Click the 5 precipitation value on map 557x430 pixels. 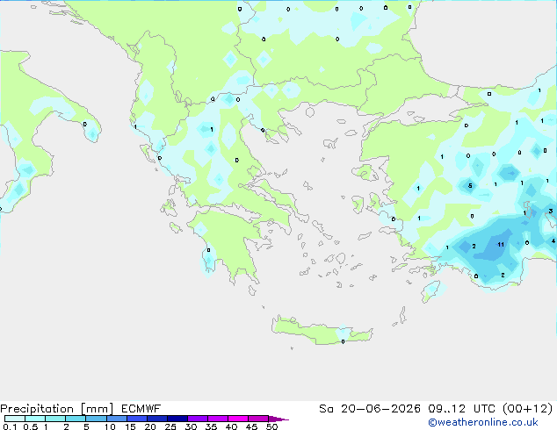pyautogui.click(x=470, y=185)
